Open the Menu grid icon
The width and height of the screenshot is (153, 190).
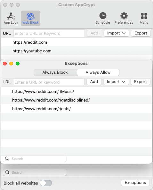click(x=144, y=16)
